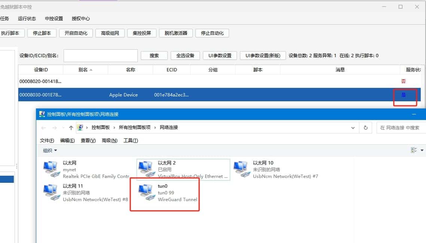Open 任务 menu in 中控 window
Viewport: 426px width, 243px height.
4,18
